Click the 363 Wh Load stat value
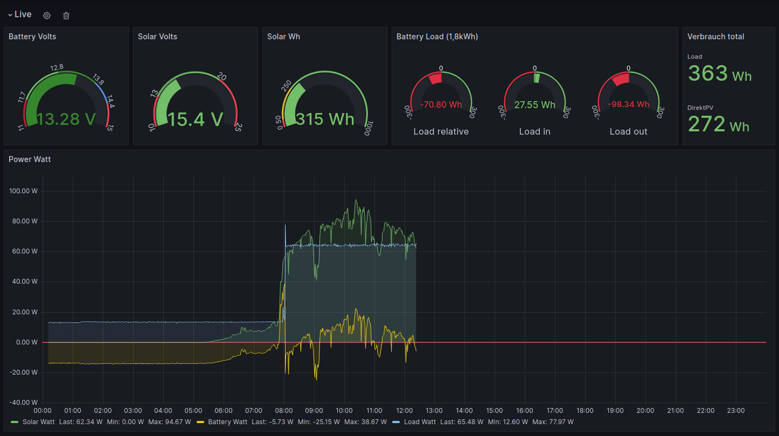The width and height of the screenshot is (779, 436). pos(720,73)
